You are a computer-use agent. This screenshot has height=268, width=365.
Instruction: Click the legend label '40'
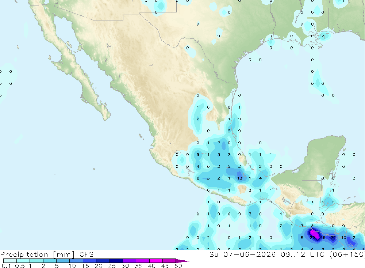click(x=151, y=266)
